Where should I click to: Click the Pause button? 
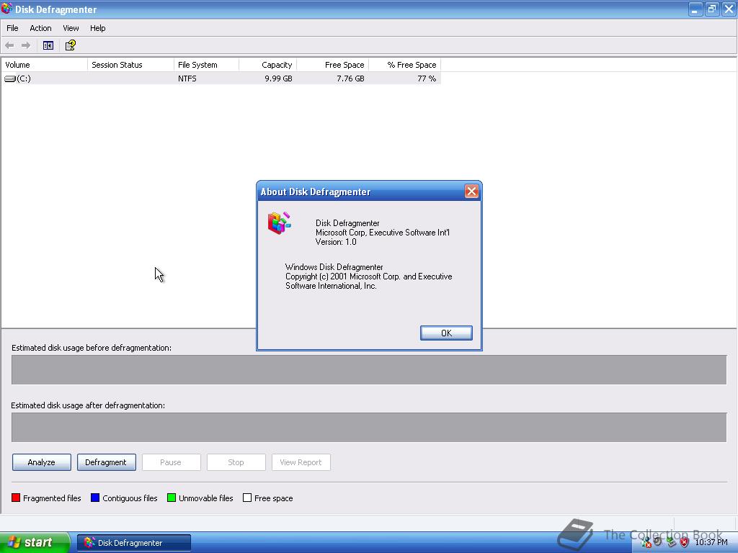pyautogui.click(x=171, y=462)
